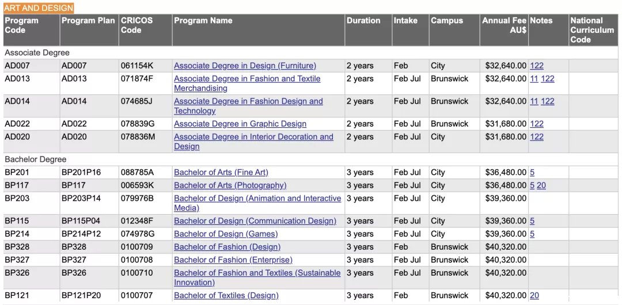Click note 5 in the BP214 row
Screen dimensions: 622x305
pos(532,234)
